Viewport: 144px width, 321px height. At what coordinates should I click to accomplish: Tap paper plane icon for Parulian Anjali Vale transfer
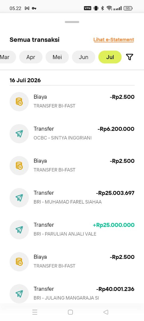(x=19, y=230)
